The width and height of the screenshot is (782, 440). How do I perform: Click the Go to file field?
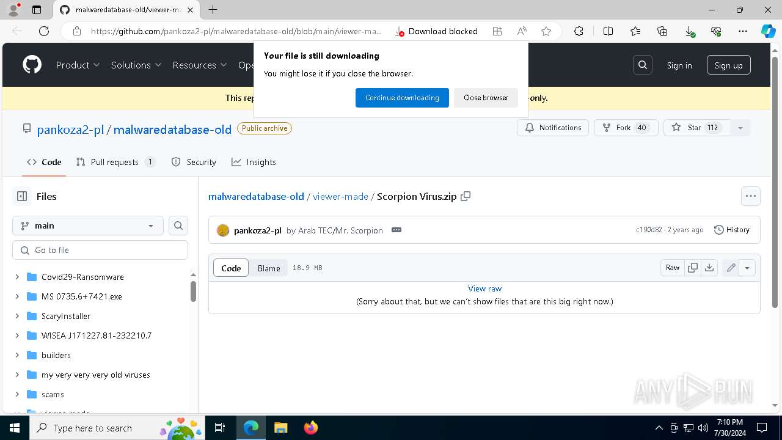pyautogui.click(x=100, y=250)
